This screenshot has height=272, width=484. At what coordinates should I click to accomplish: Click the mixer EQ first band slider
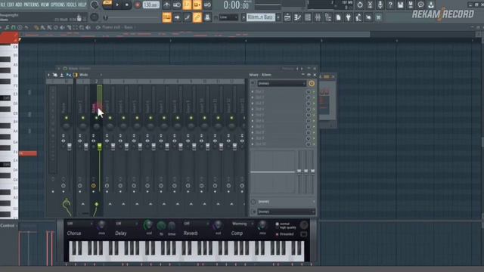click(299, 172)
